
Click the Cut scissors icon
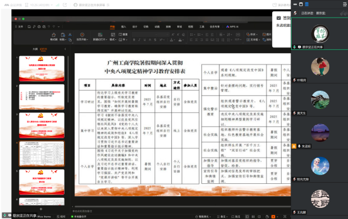[x=70, y=35]
